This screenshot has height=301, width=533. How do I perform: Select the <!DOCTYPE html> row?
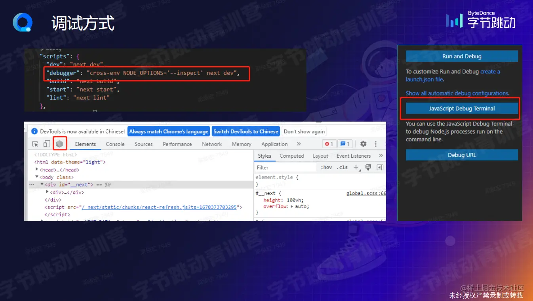(x=55, y=155)
